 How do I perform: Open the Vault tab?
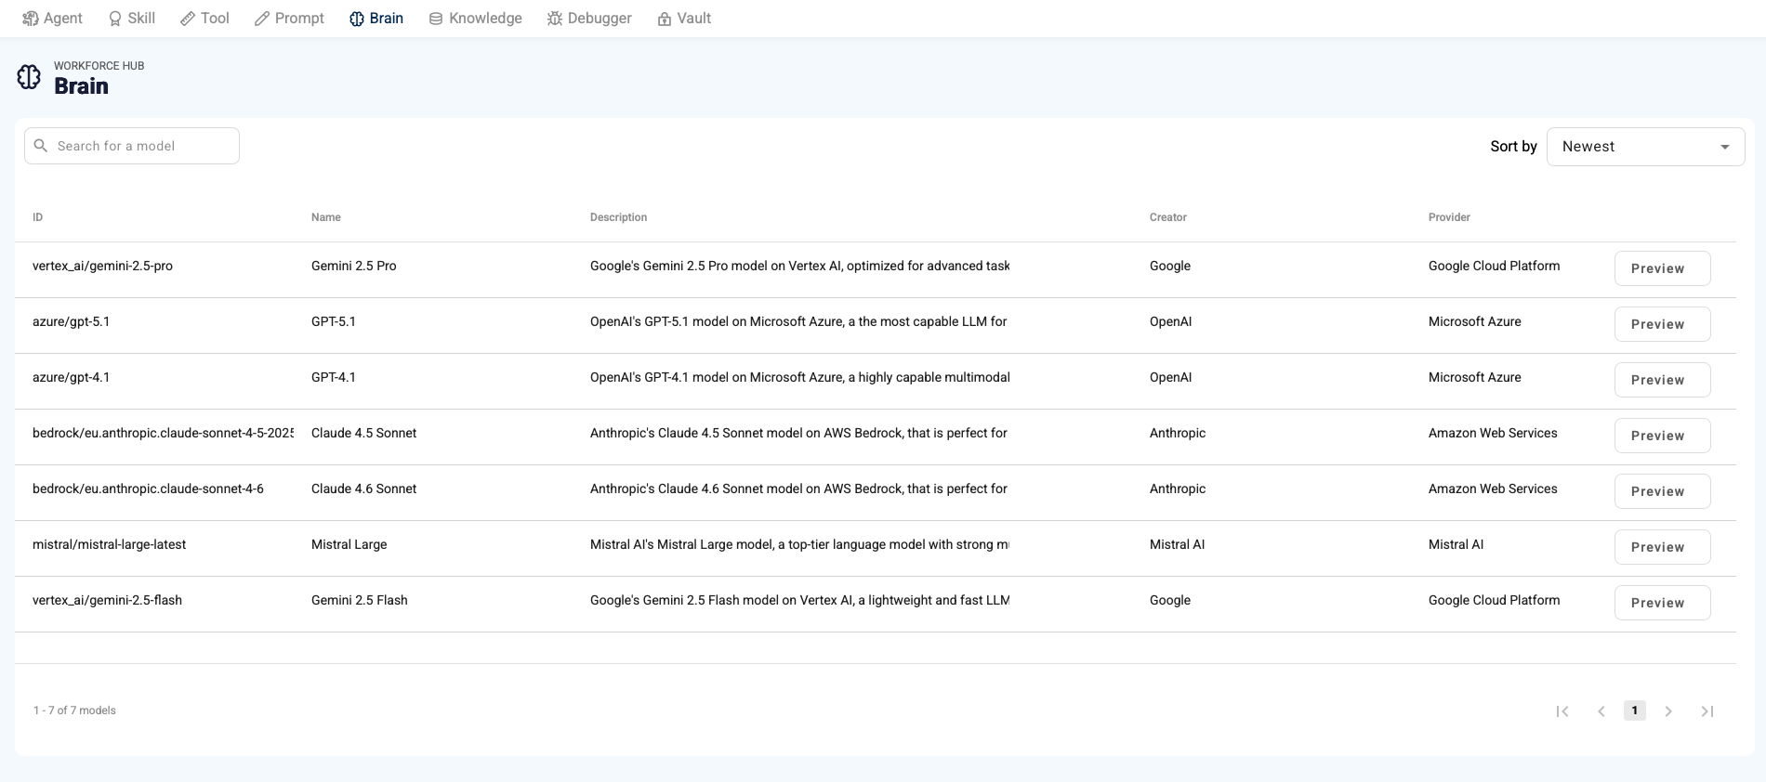pyautogui.click(x=684, y=19)
